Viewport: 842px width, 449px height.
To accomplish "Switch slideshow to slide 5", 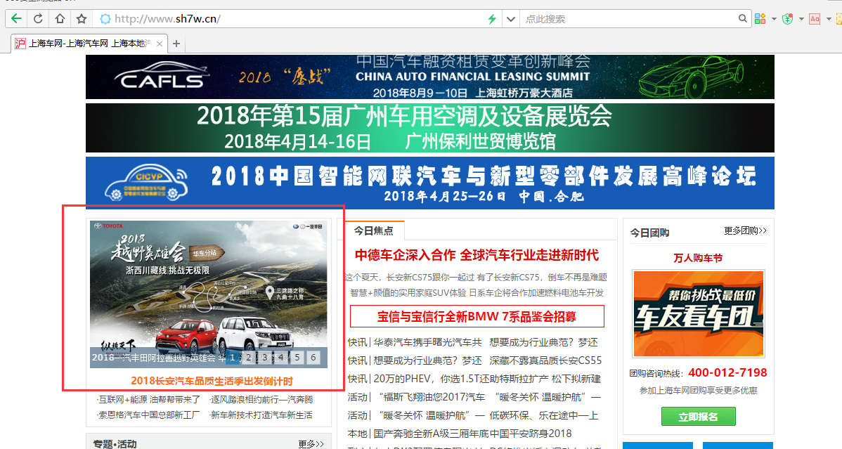I will click(297, 357).
